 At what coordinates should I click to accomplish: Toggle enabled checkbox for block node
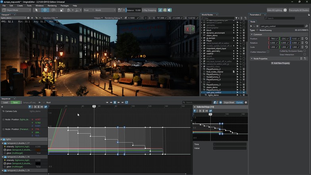click(x=244, y=30)
